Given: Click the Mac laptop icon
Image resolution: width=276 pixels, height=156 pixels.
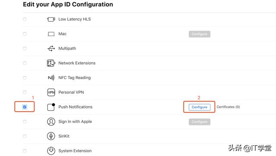Looking at the screenshot, I should 51,34.
